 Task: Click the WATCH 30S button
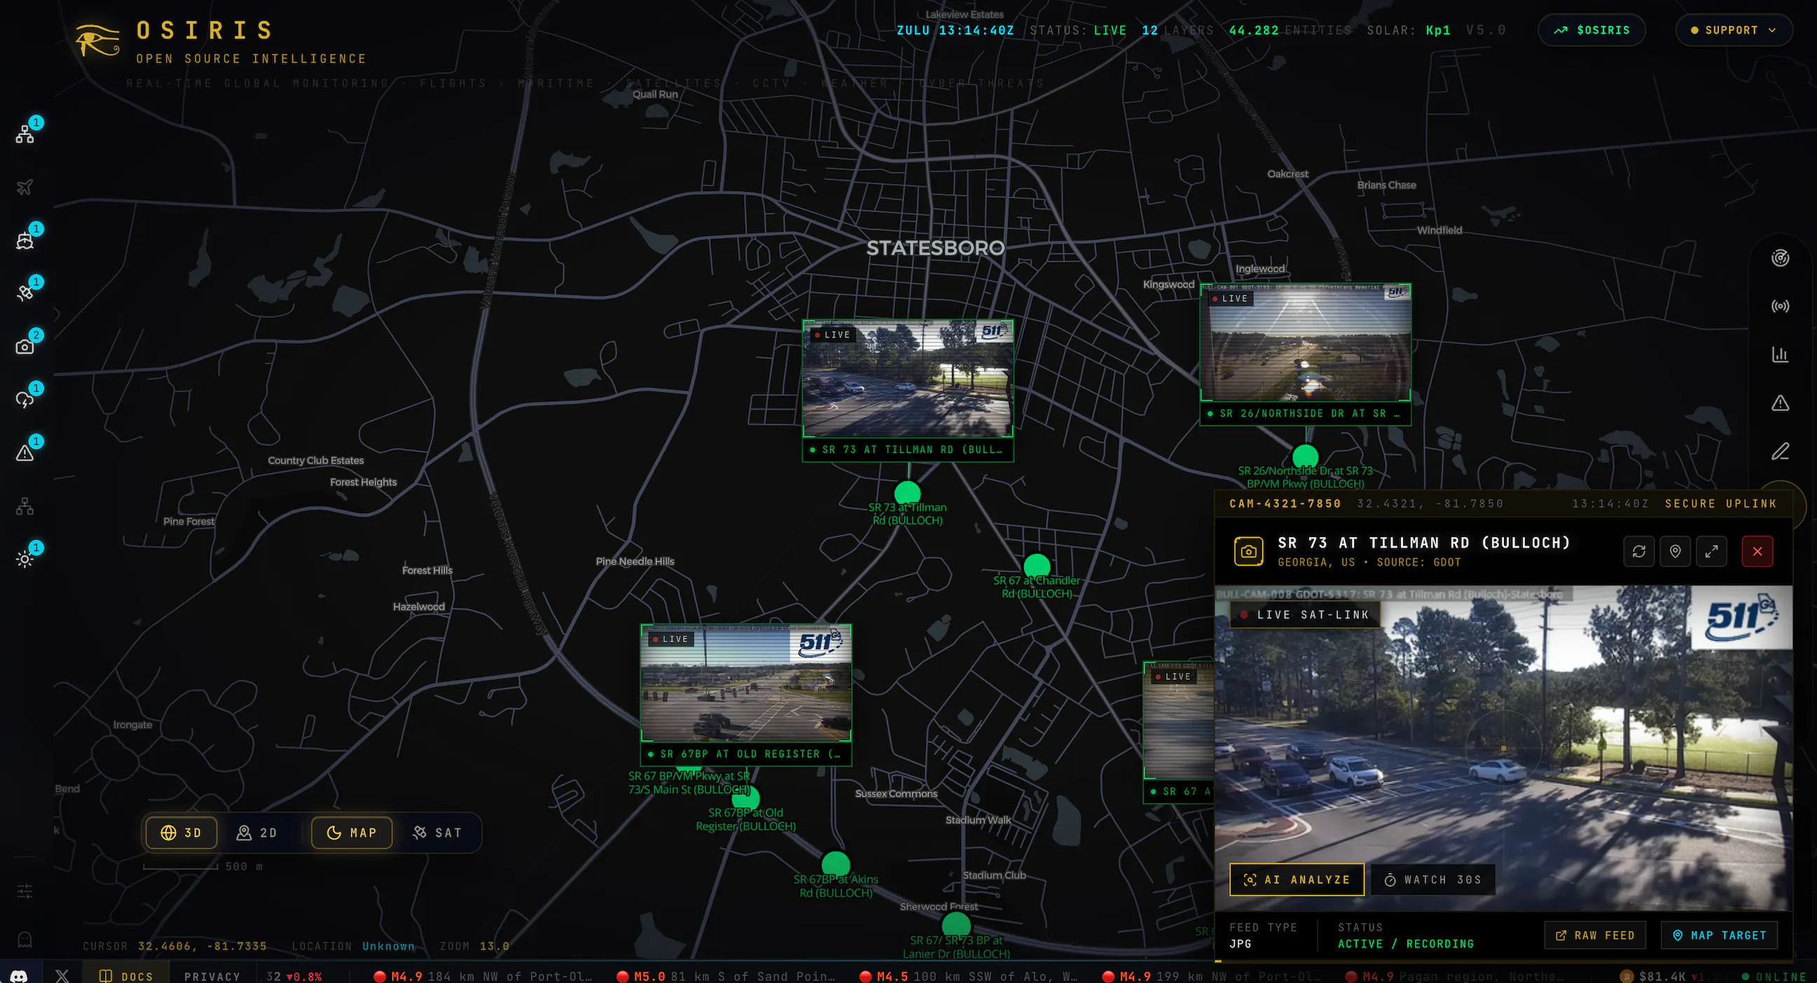(1432, 879)
